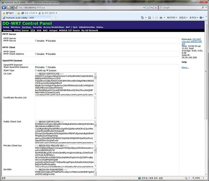Click the URL address field
Viewport: 209px width, 181px height.
click(x=79, y=8)
